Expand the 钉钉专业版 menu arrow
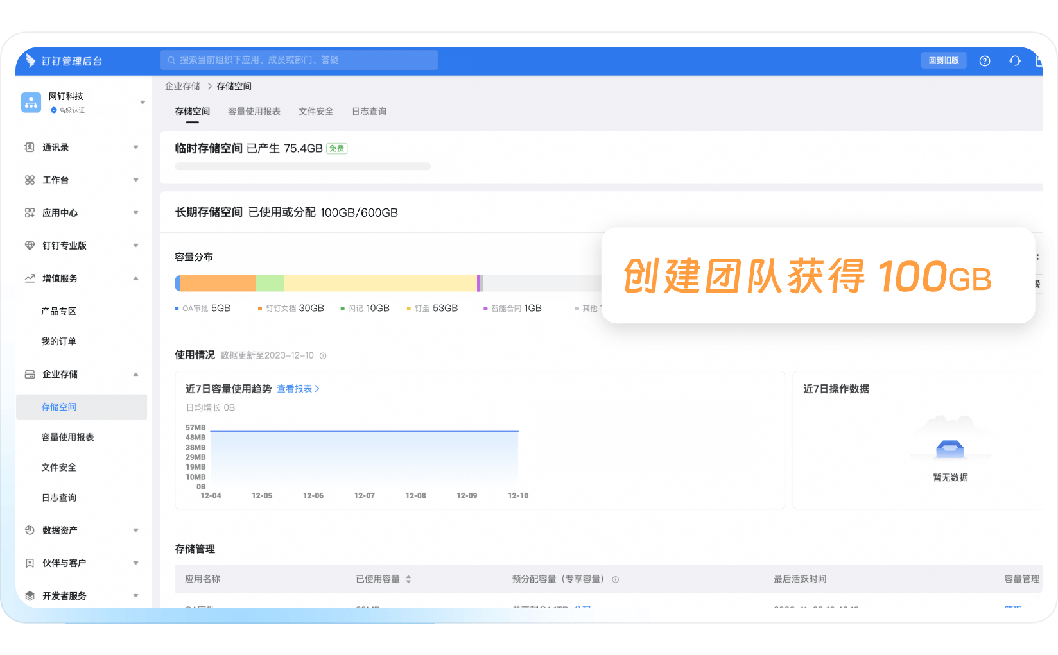The height and width of the screenshot is (655, 1058). [x=135, y=246]
